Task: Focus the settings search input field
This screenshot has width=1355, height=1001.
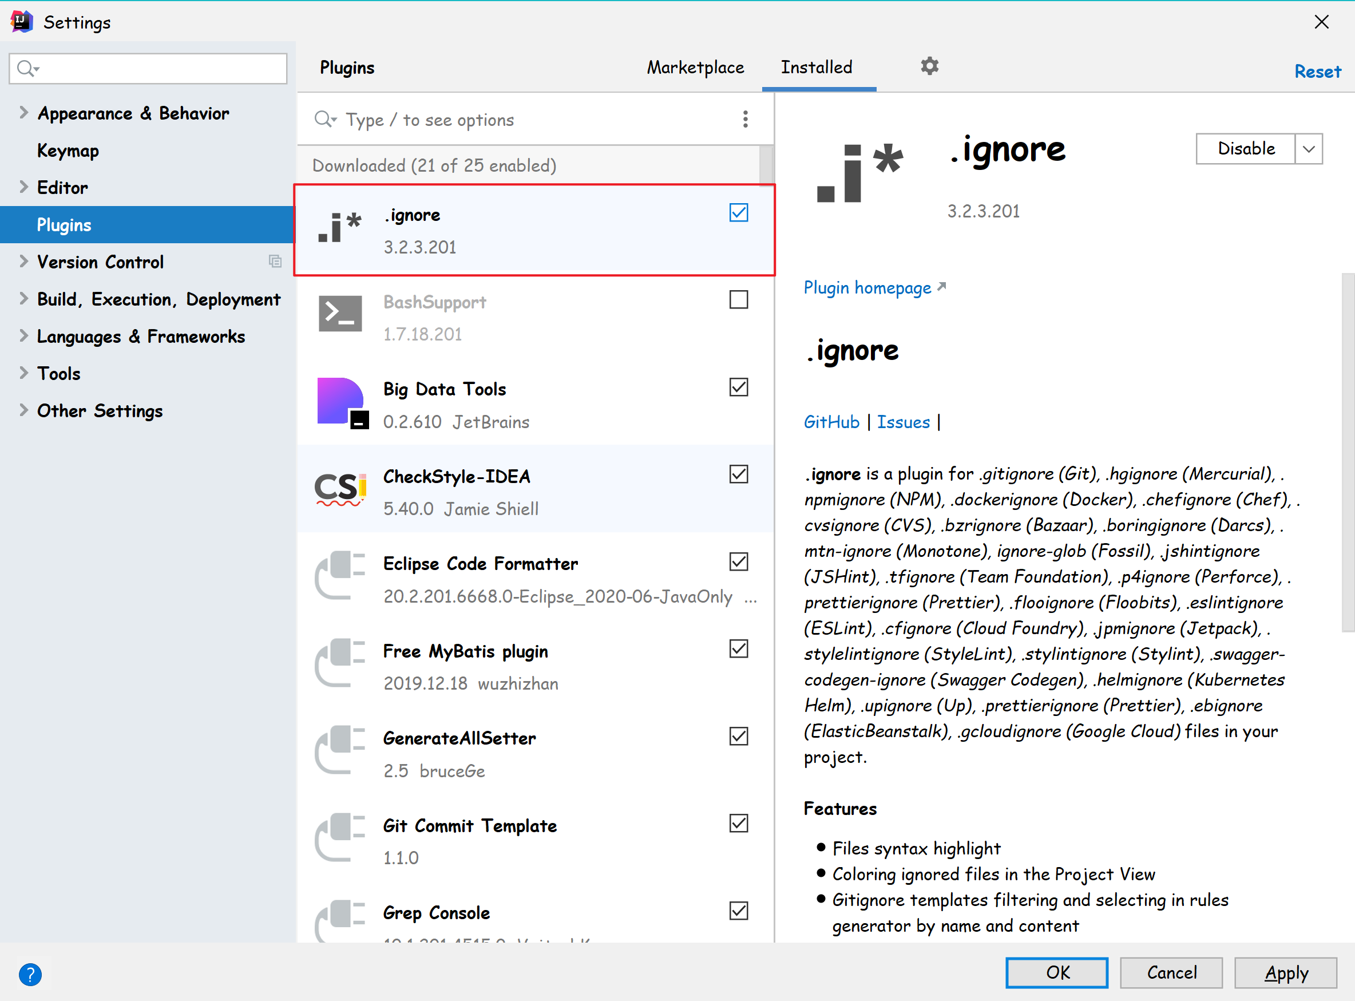Action: coord(148,69)
